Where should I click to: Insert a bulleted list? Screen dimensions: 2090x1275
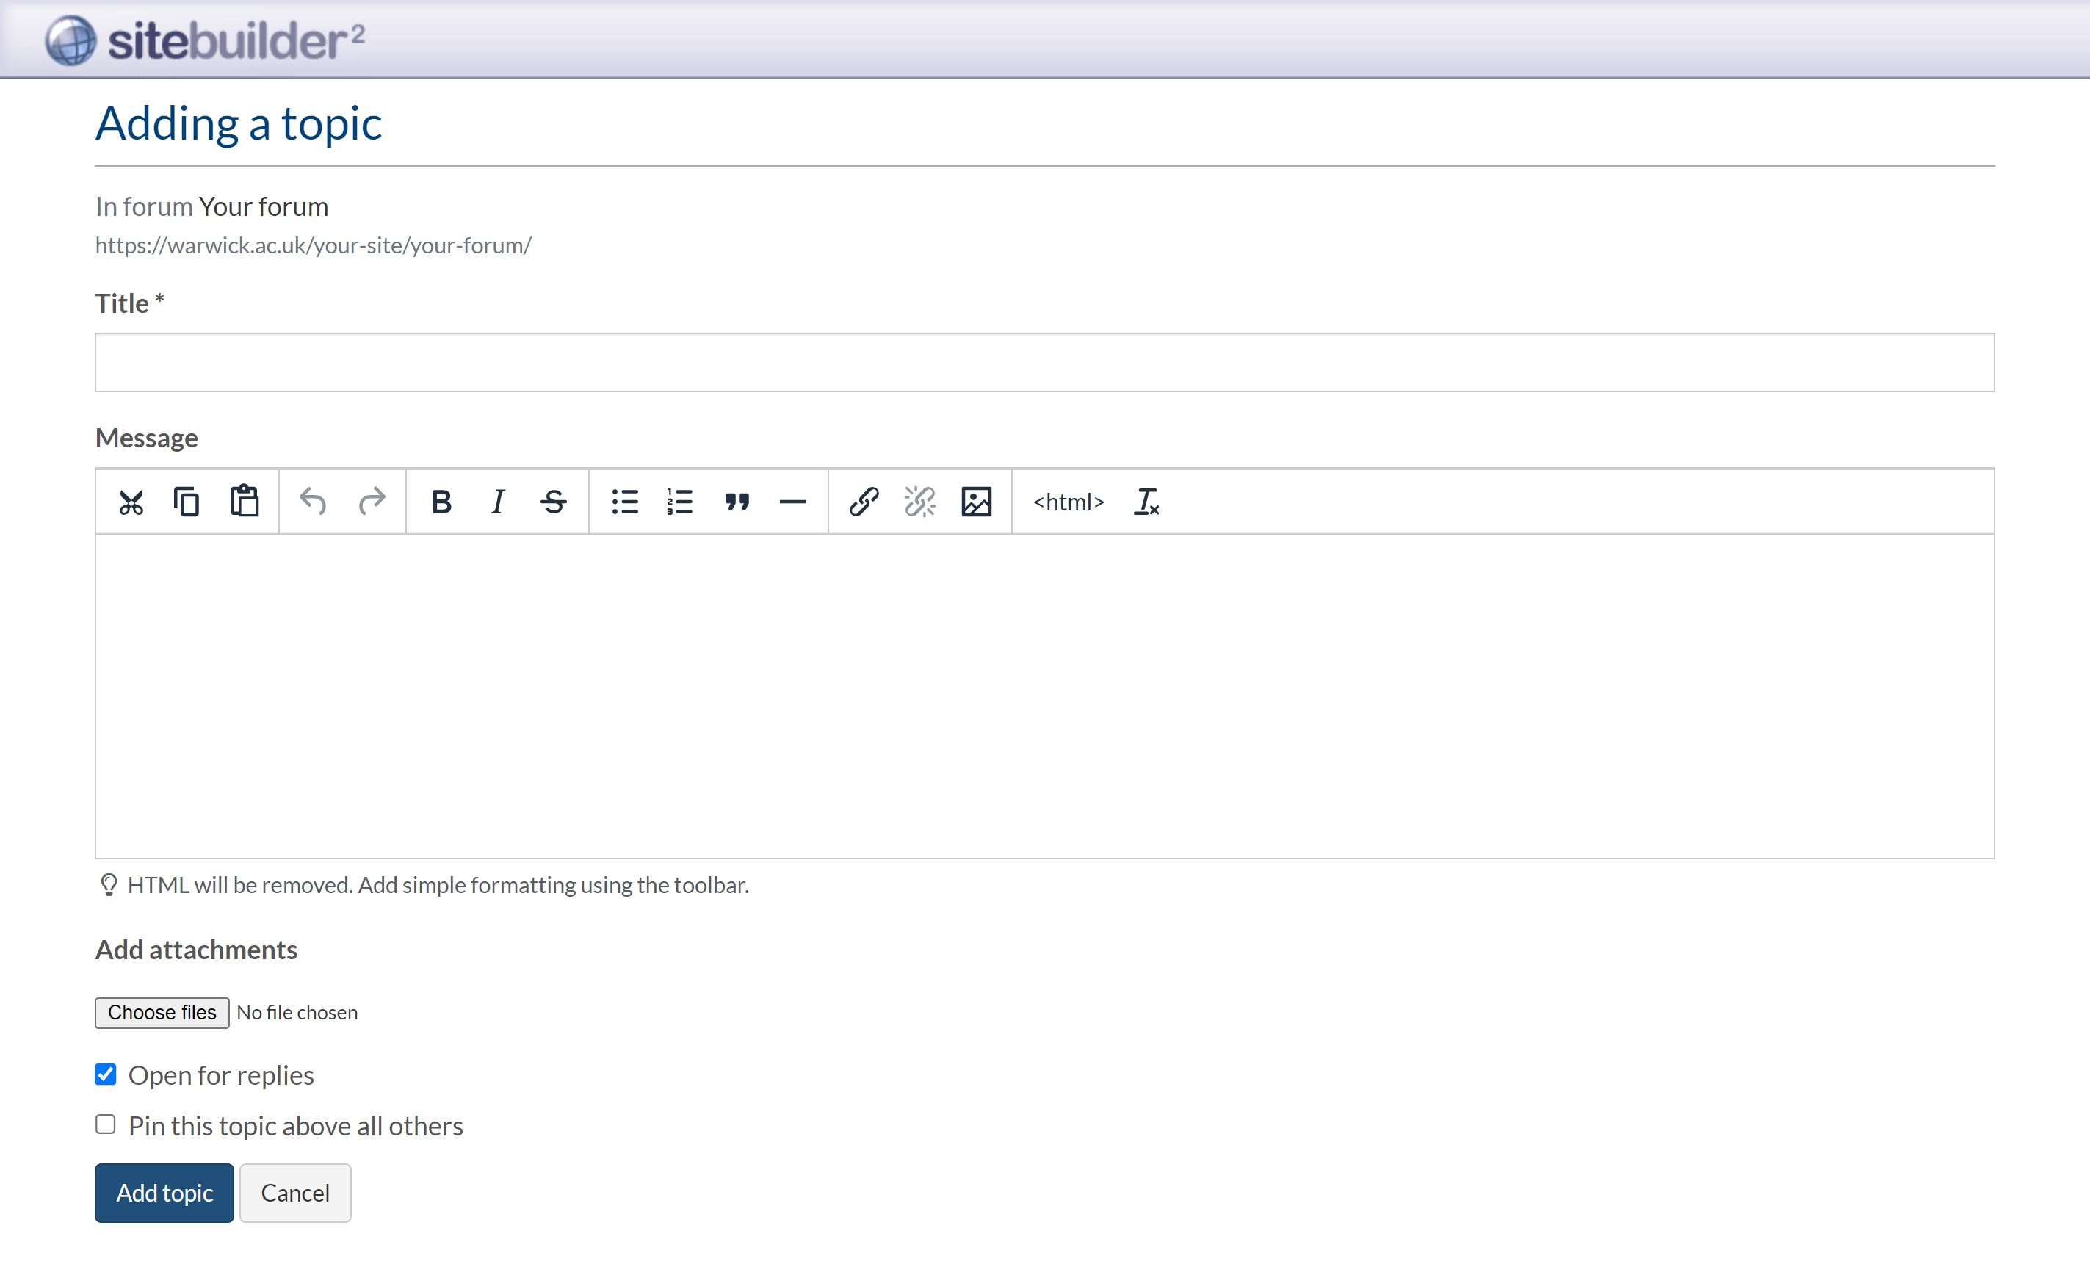[x=625, y=502]
